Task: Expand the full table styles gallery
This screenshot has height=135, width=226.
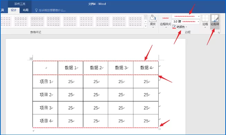Action: (x=145, y=26)
